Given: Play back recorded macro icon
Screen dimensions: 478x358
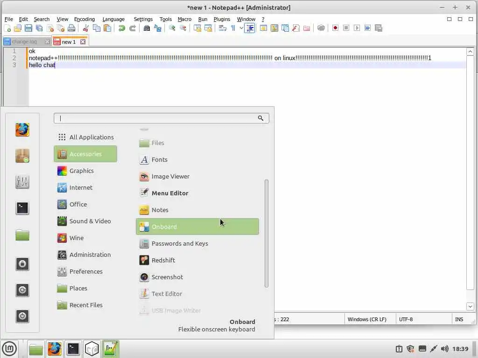Looking at the screenshot, I should pos(357,28).
